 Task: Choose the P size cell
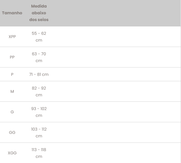pos(12,74)
